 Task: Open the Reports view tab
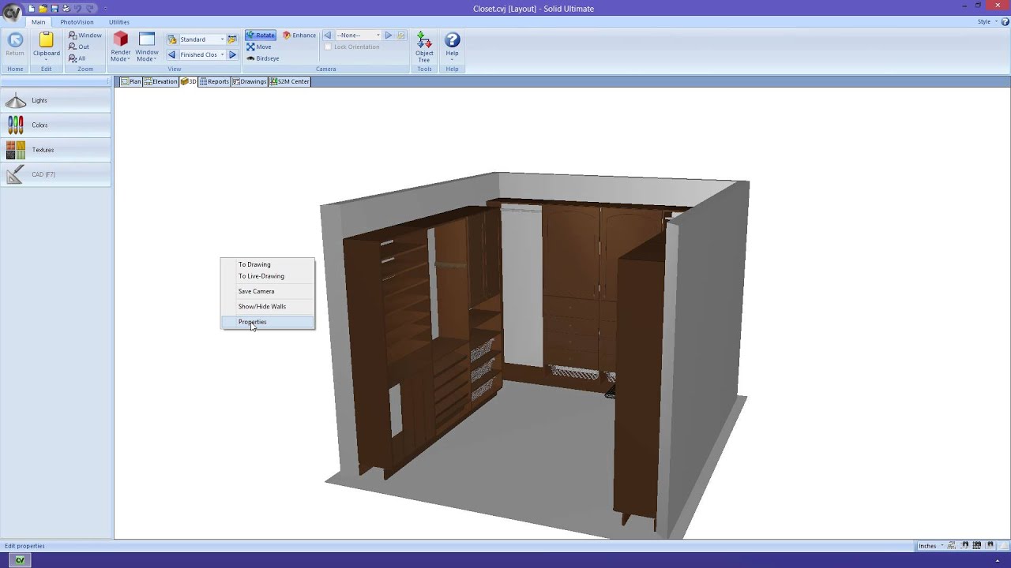pyautogui.click(x=214, y=81)
